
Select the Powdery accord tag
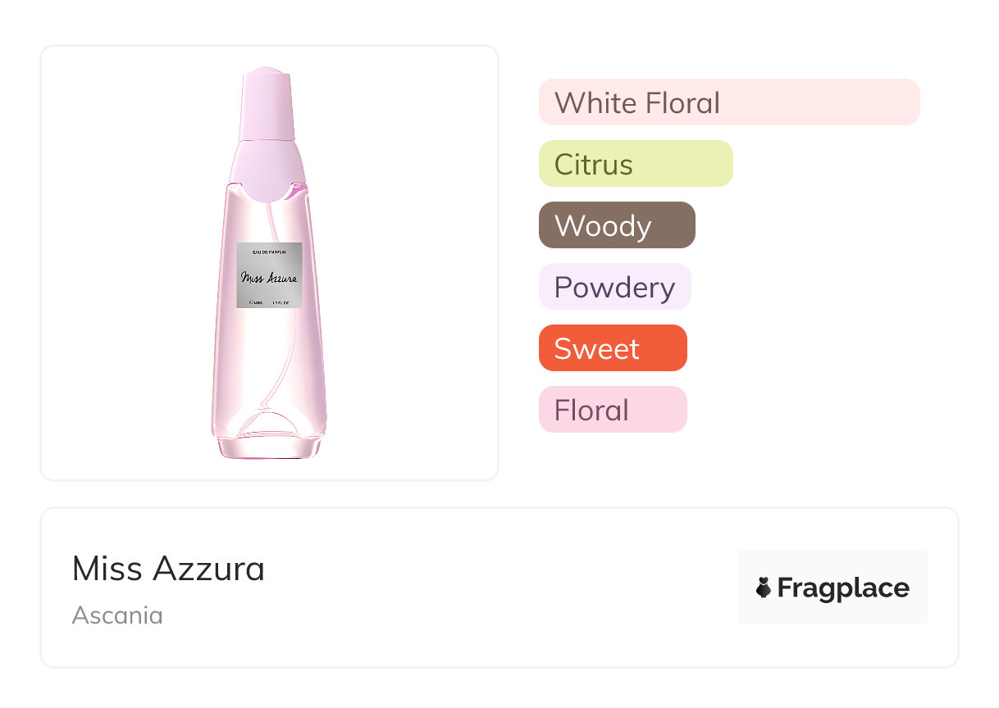[x=614, y=287]
